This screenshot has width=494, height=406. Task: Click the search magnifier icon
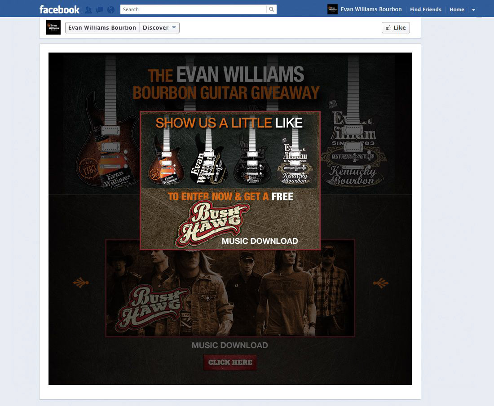pyautogui.click(x=271, y=9)
